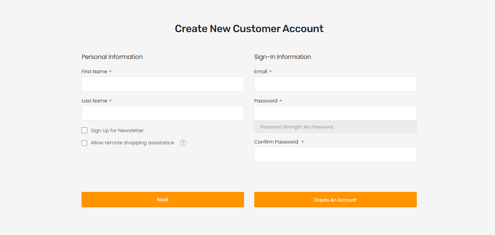Click the "Sign Up for Newsletter" label text

tap(117, 131)
